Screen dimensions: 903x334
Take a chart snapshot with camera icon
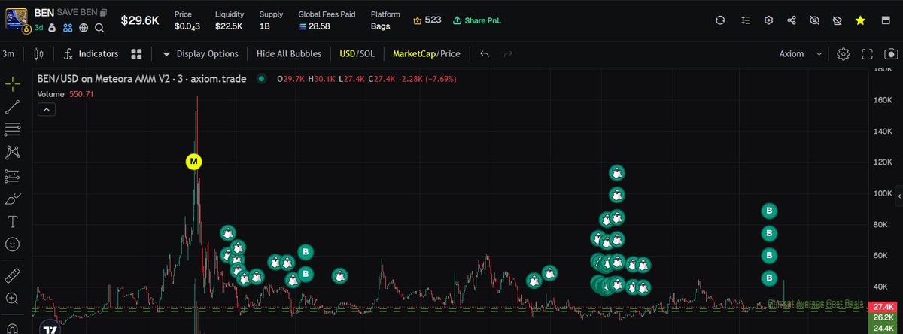pos(891,54)
